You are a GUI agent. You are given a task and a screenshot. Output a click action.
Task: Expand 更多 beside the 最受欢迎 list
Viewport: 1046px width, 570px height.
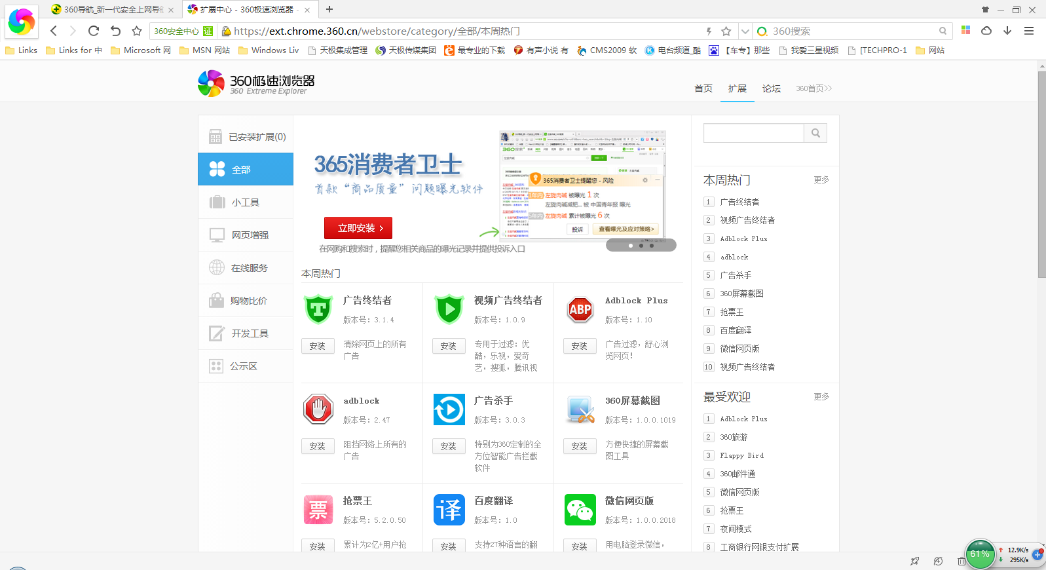tap(821, 396)
